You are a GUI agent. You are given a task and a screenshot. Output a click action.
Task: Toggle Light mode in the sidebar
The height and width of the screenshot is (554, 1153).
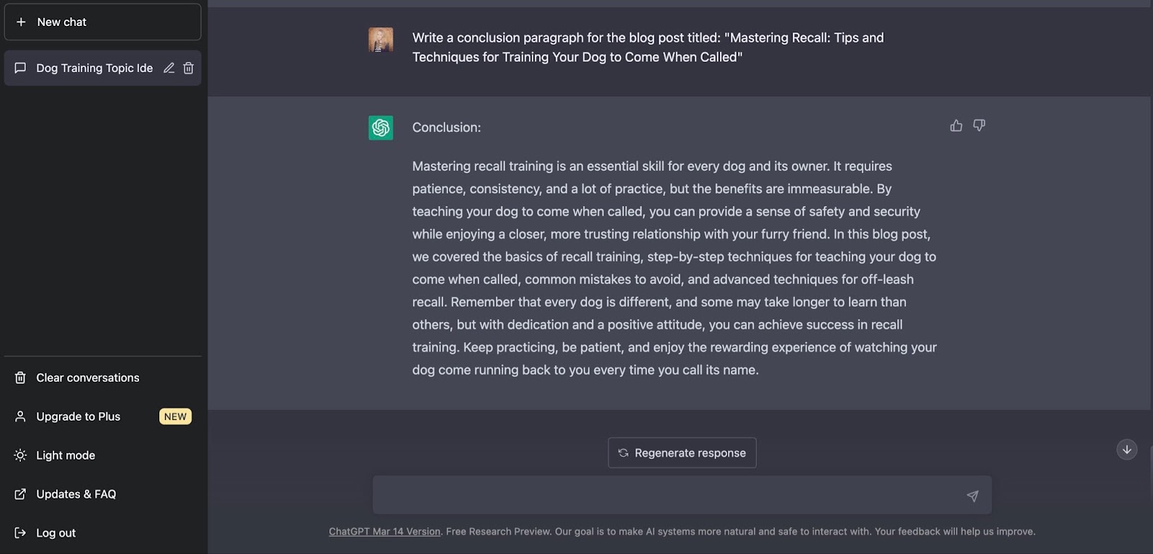click(x=102, y=455)
